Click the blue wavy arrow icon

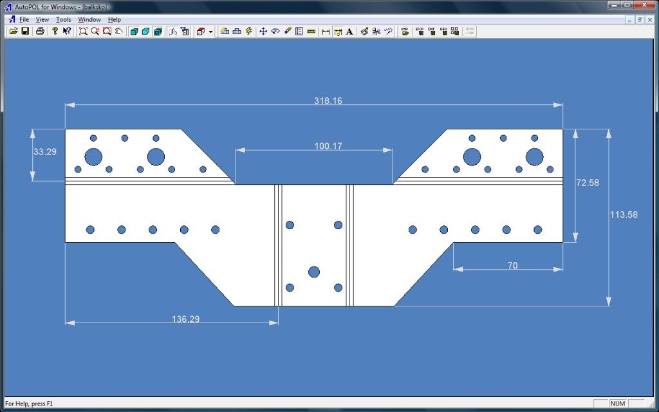point(388,31)
